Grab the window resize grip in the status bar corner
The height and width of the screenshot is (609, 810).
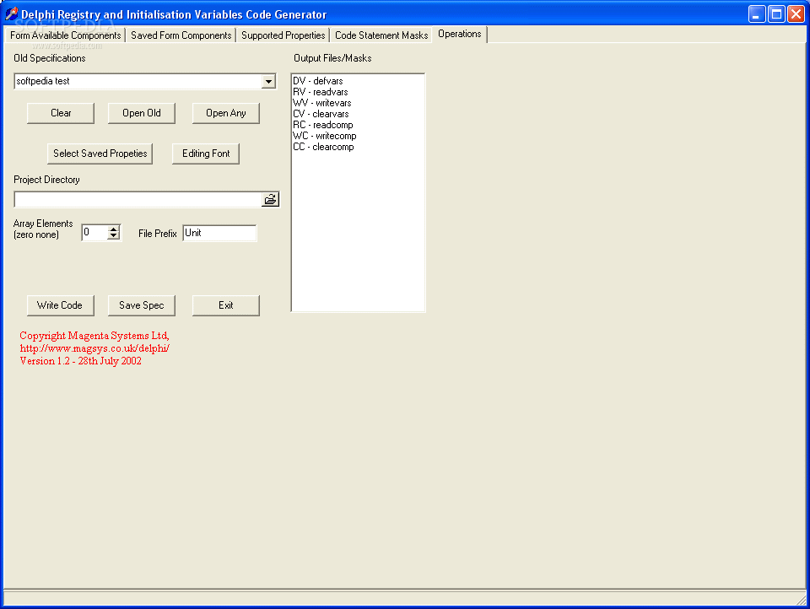pos(801,599)
